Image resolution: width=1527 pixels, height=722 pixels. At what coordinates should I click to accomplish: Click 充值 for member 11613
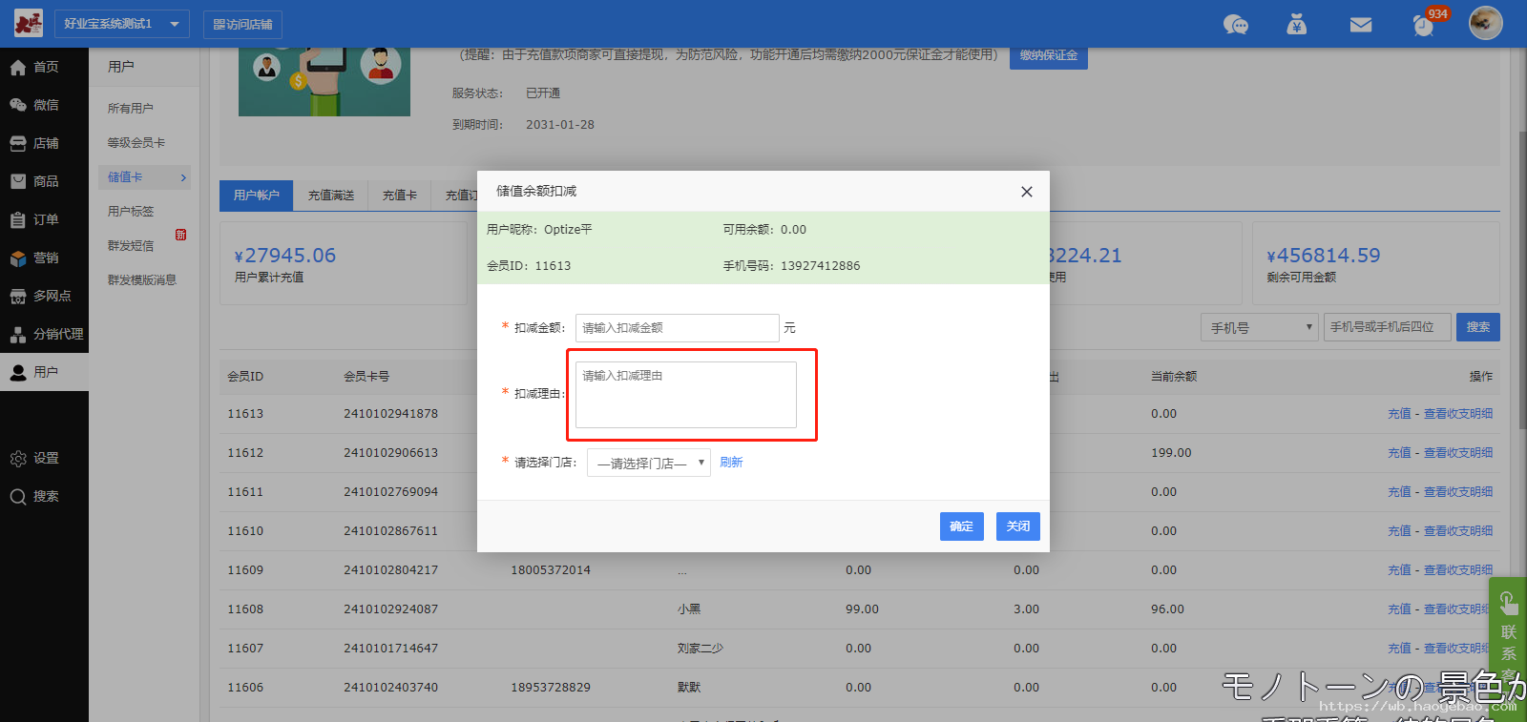point(1399,414)
